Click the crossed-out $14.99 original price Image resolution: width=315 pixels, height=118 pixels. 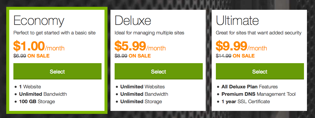[223, 56]
